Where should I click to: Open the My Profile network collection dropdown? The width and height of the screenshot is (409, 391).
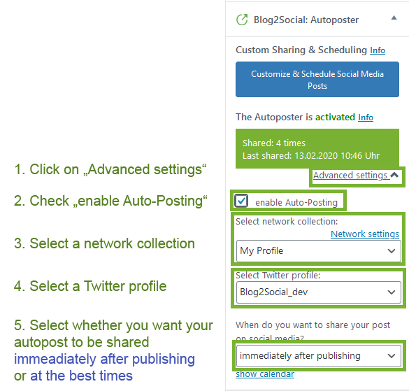tap(319, 251)
